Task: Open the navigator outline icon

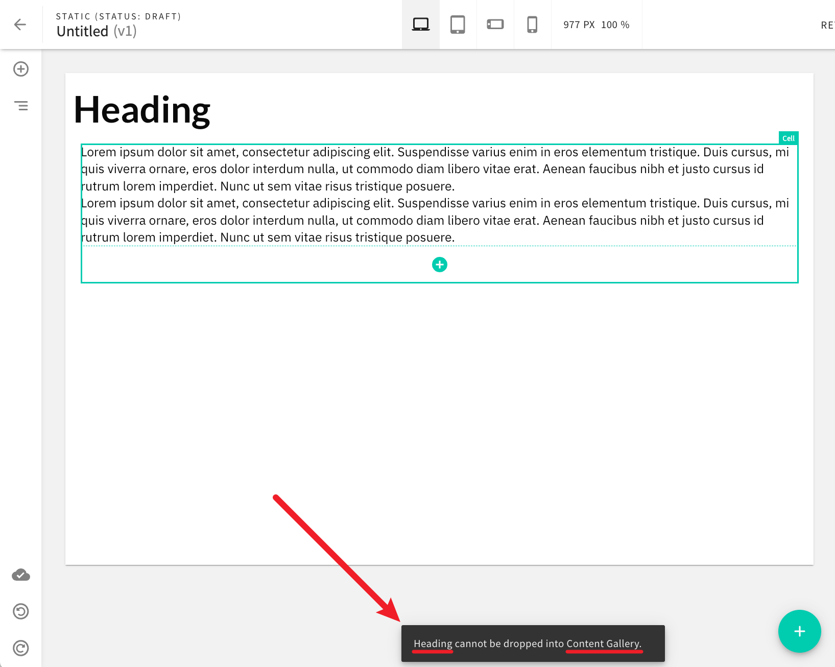Action: (x=21, y=106)
